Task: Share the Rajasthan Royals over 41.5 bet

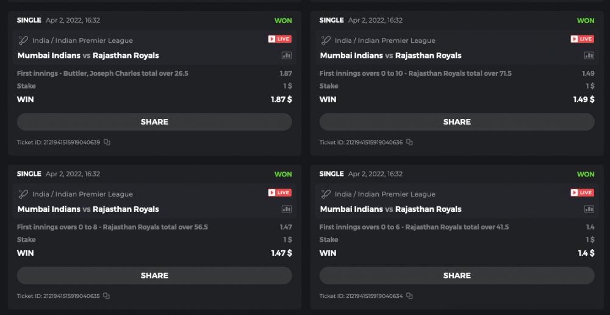Action: coord(457,276)
